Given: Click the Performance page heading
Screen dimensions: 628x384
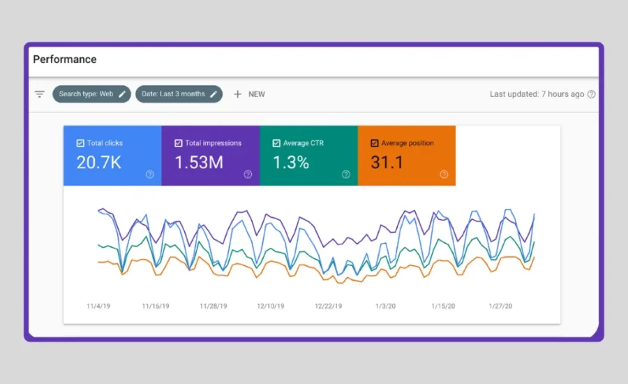Looking at the screenshot, I should [x=65, y=59].
